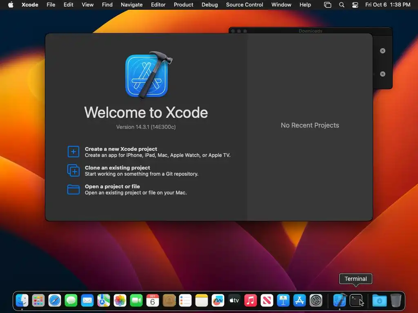Launch FaceTime from the Dock

(x=136, y=301)
